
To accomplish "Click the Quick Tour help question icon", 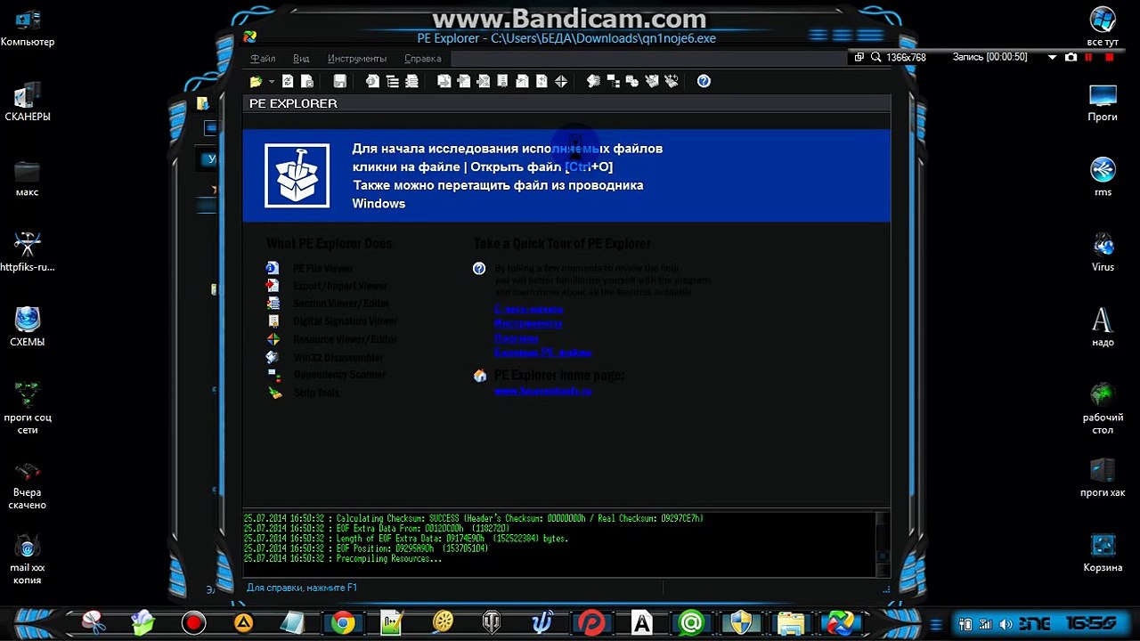I will 479,269.
